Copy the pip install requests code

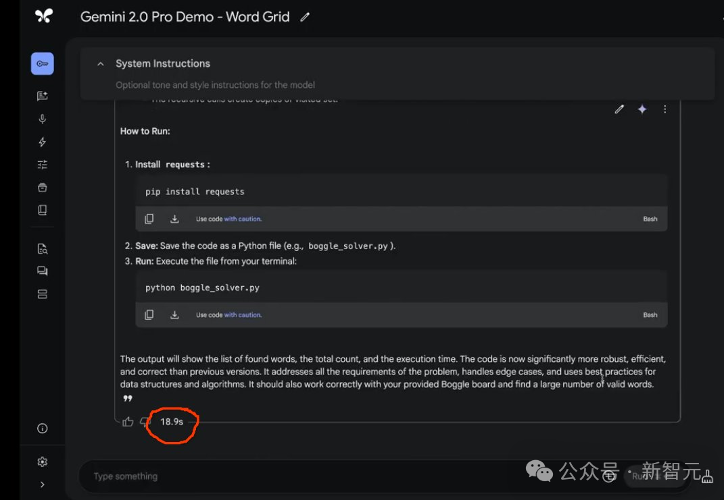(149, 219)
